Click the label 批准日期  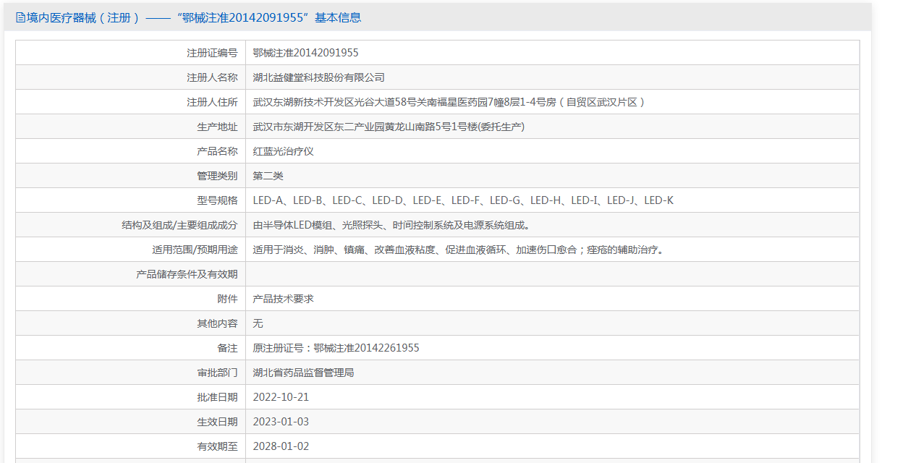click(x=217, y=397)
